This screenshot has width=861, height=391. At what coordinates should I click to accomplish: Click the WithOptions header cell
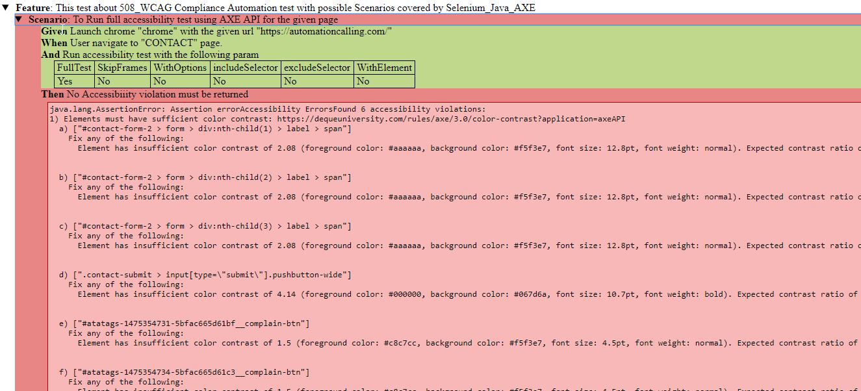click(180, 68)
